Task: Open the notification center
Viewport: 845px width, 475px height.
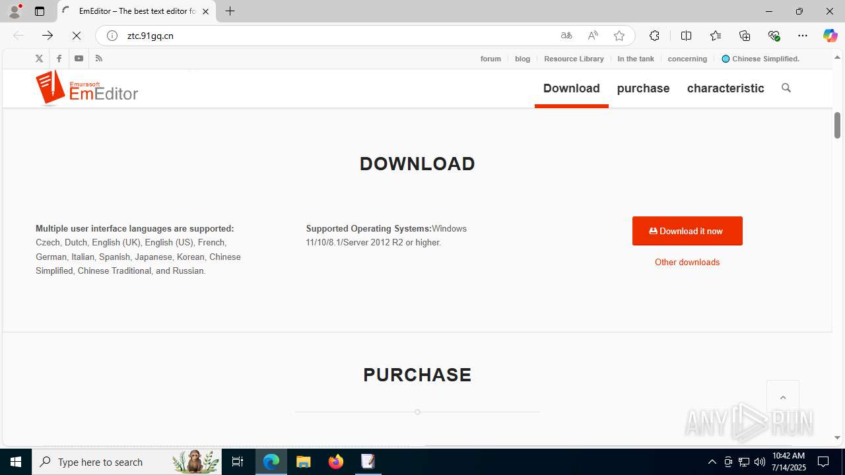Action: click(823, 462)
